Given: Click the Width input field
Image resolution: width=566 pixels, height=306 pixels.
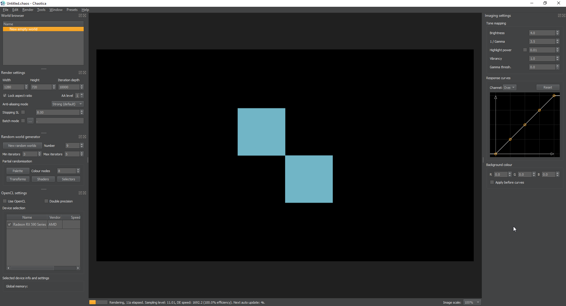Looking at the screenshot, I should point(14,87).
